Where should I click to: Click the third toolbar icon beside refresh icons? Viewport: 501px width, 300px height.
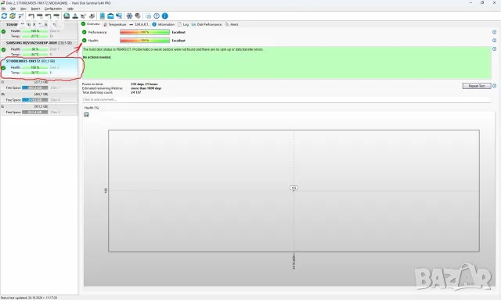coord(21,16)
